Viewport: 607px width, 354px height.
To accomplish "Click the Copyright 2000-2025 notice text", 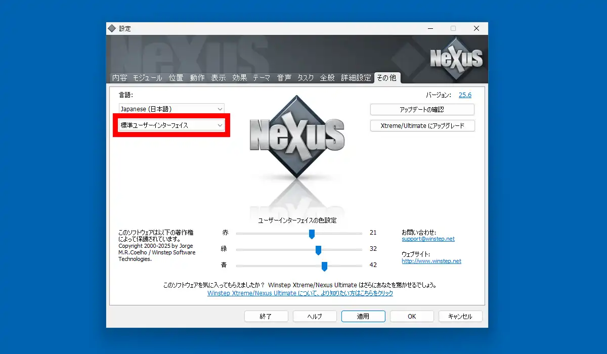I will [157, 252].
